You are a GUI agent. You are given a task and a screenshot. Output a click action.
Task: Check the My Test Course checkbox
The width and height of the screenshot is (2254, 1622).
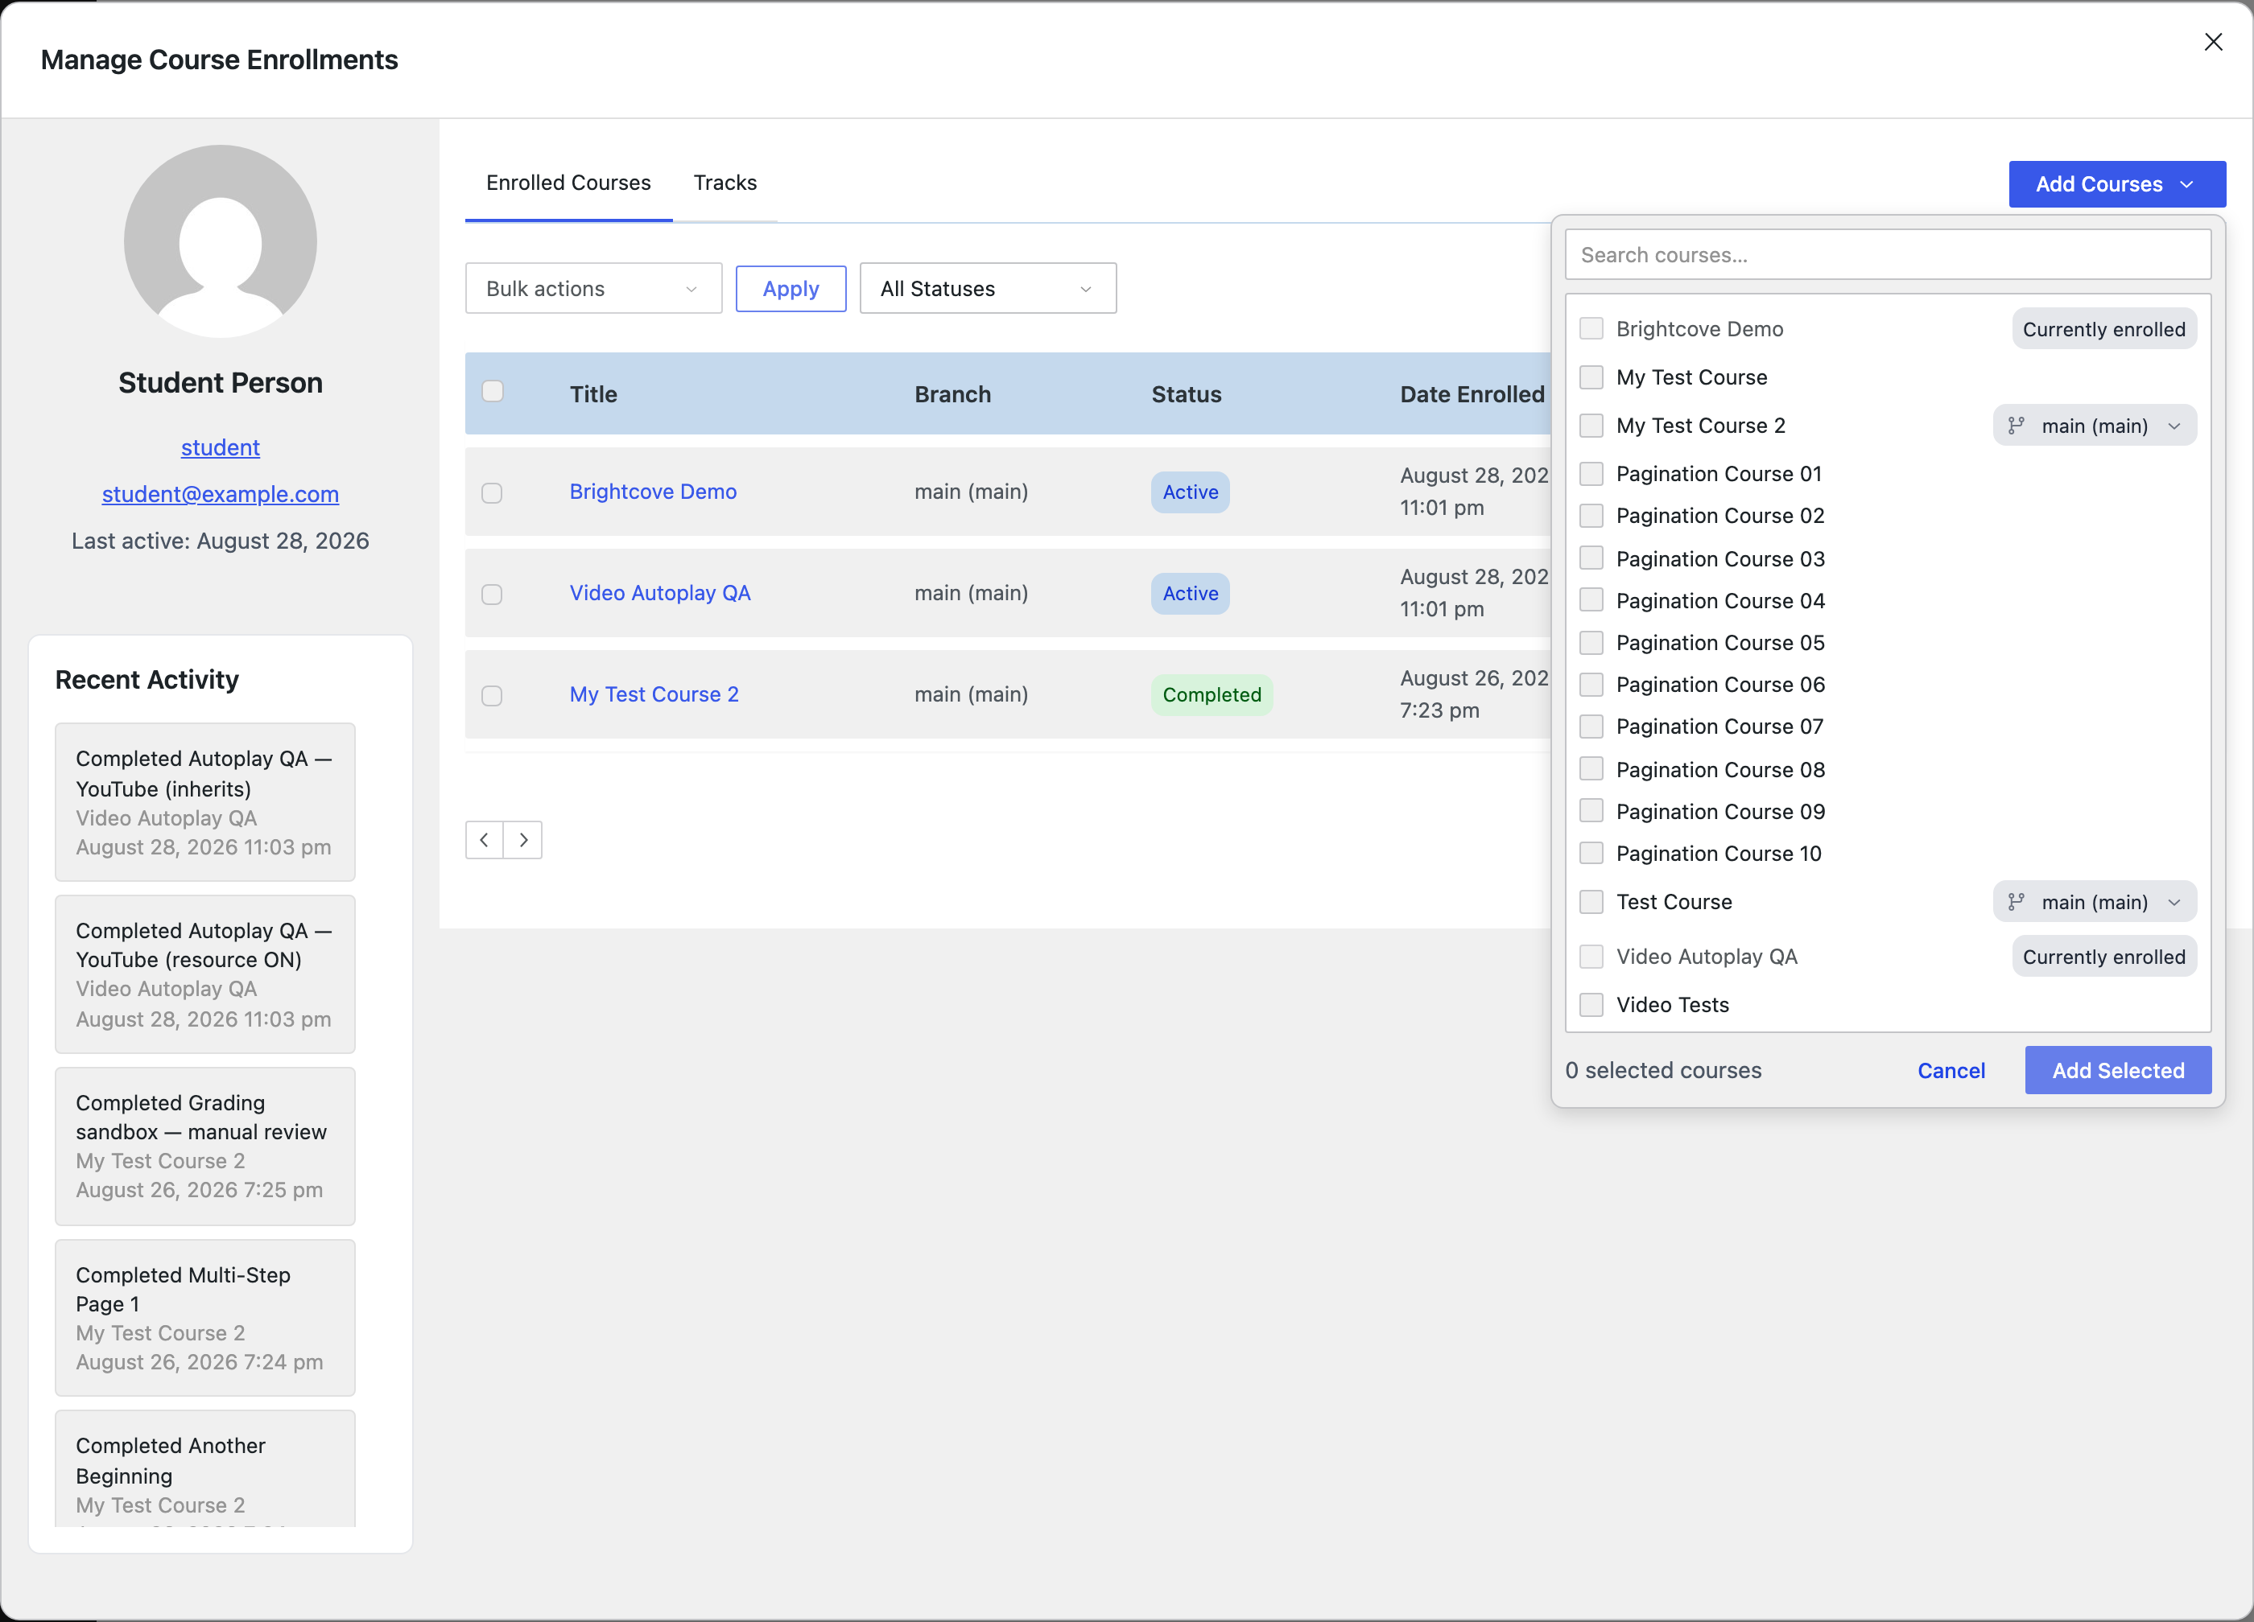[x=1591, y=377]
